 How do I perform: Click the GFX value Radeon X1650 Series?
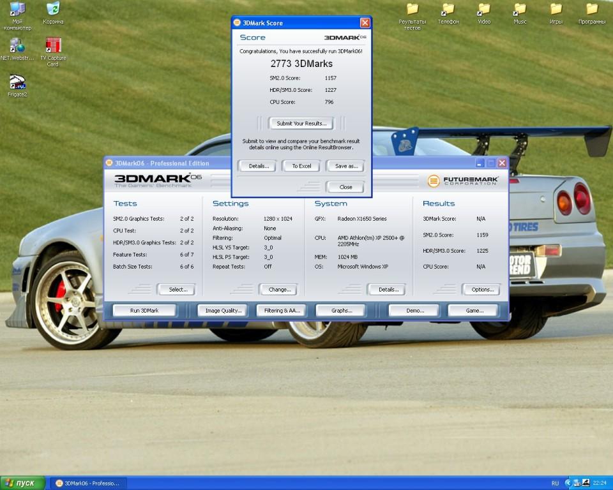[361, 219]
